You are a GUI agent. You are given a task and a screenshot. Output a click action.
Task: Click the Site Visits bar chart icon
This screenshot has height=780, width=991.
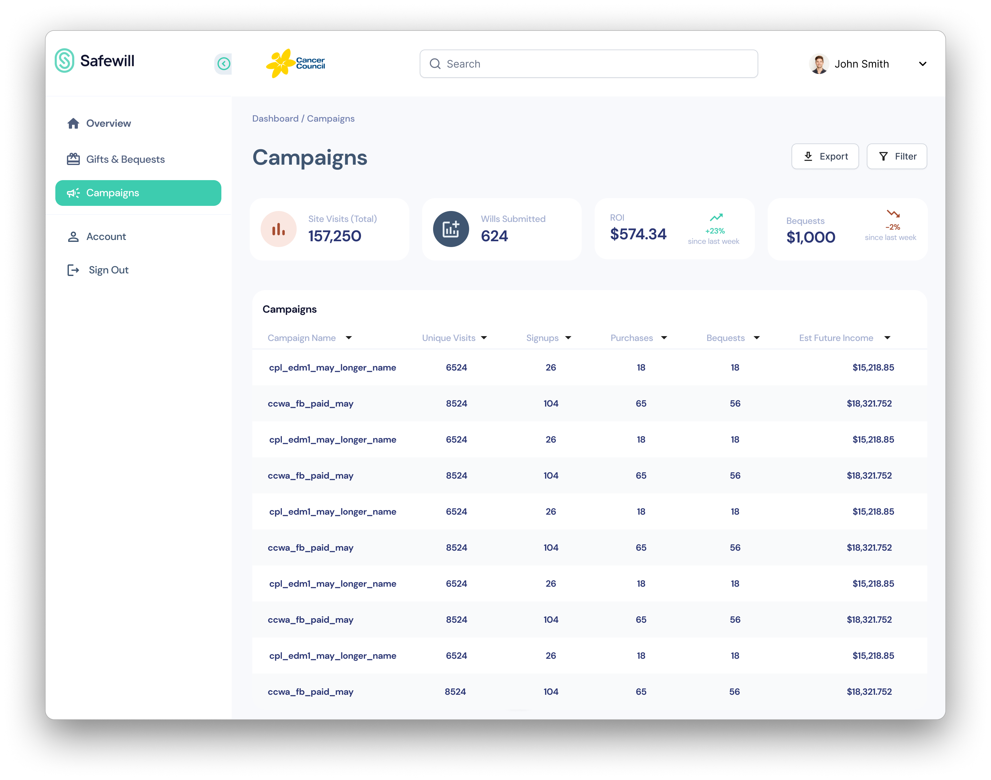tap(278, 229)
